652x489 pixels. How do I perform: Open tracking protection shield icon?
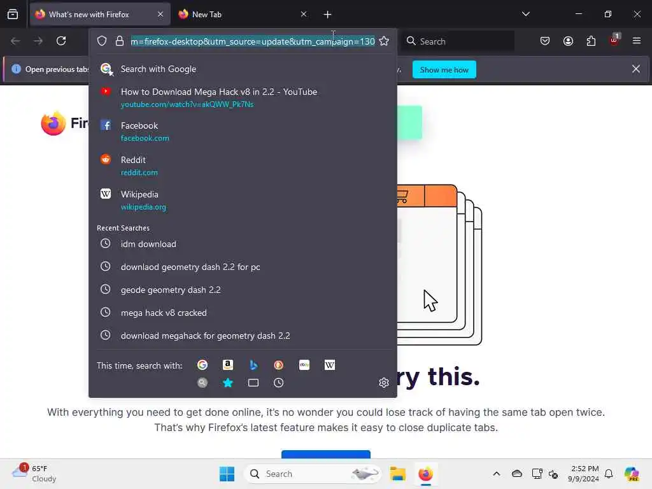(102, 41)
